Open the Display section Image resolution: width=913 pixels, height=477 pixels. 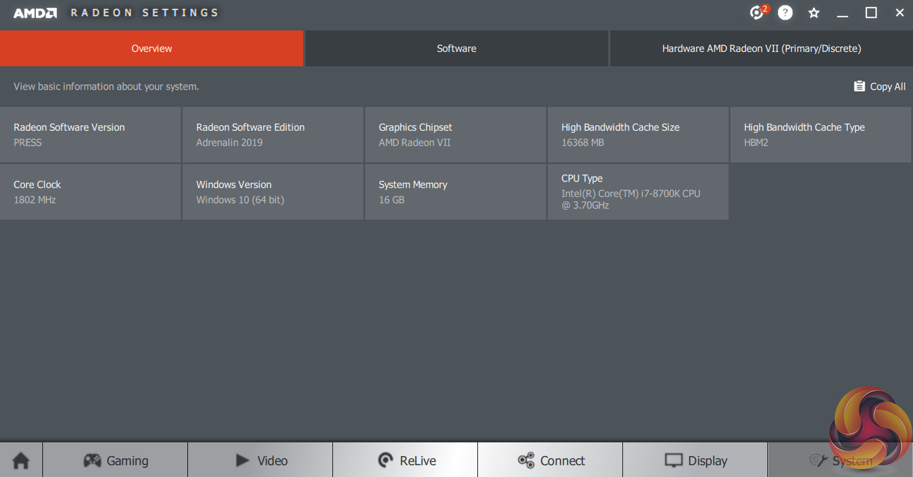695,460
